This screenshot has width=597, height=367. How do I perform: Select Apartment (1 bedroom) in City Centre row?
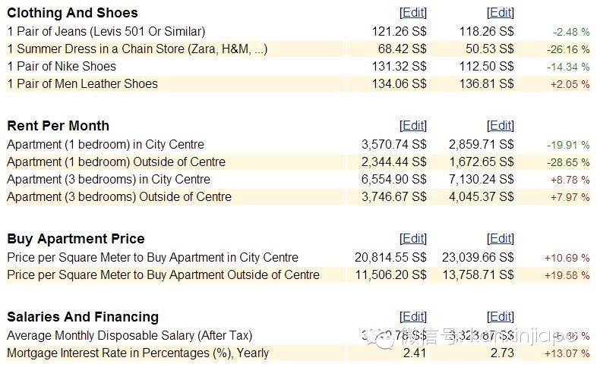click(x=298, y=144)
